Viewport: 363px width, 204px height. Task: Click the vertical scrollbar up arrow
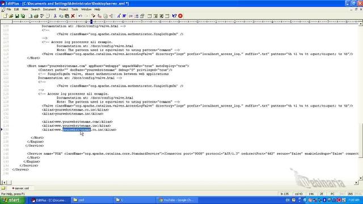pyautogui.click(x=361, y=24)
